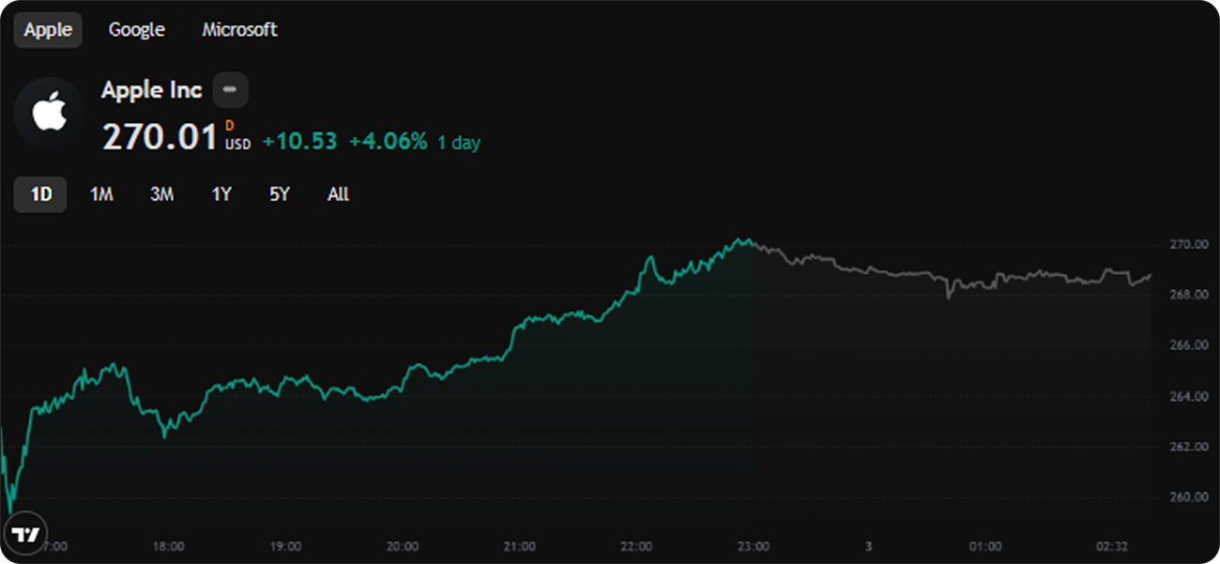Select the Apple tab

(48, 30)
